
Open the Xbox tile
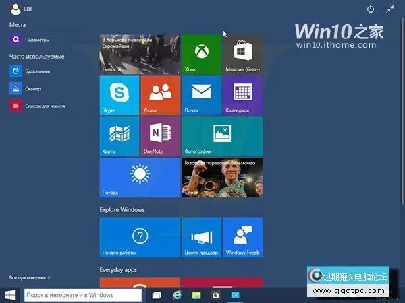point(201,55)
